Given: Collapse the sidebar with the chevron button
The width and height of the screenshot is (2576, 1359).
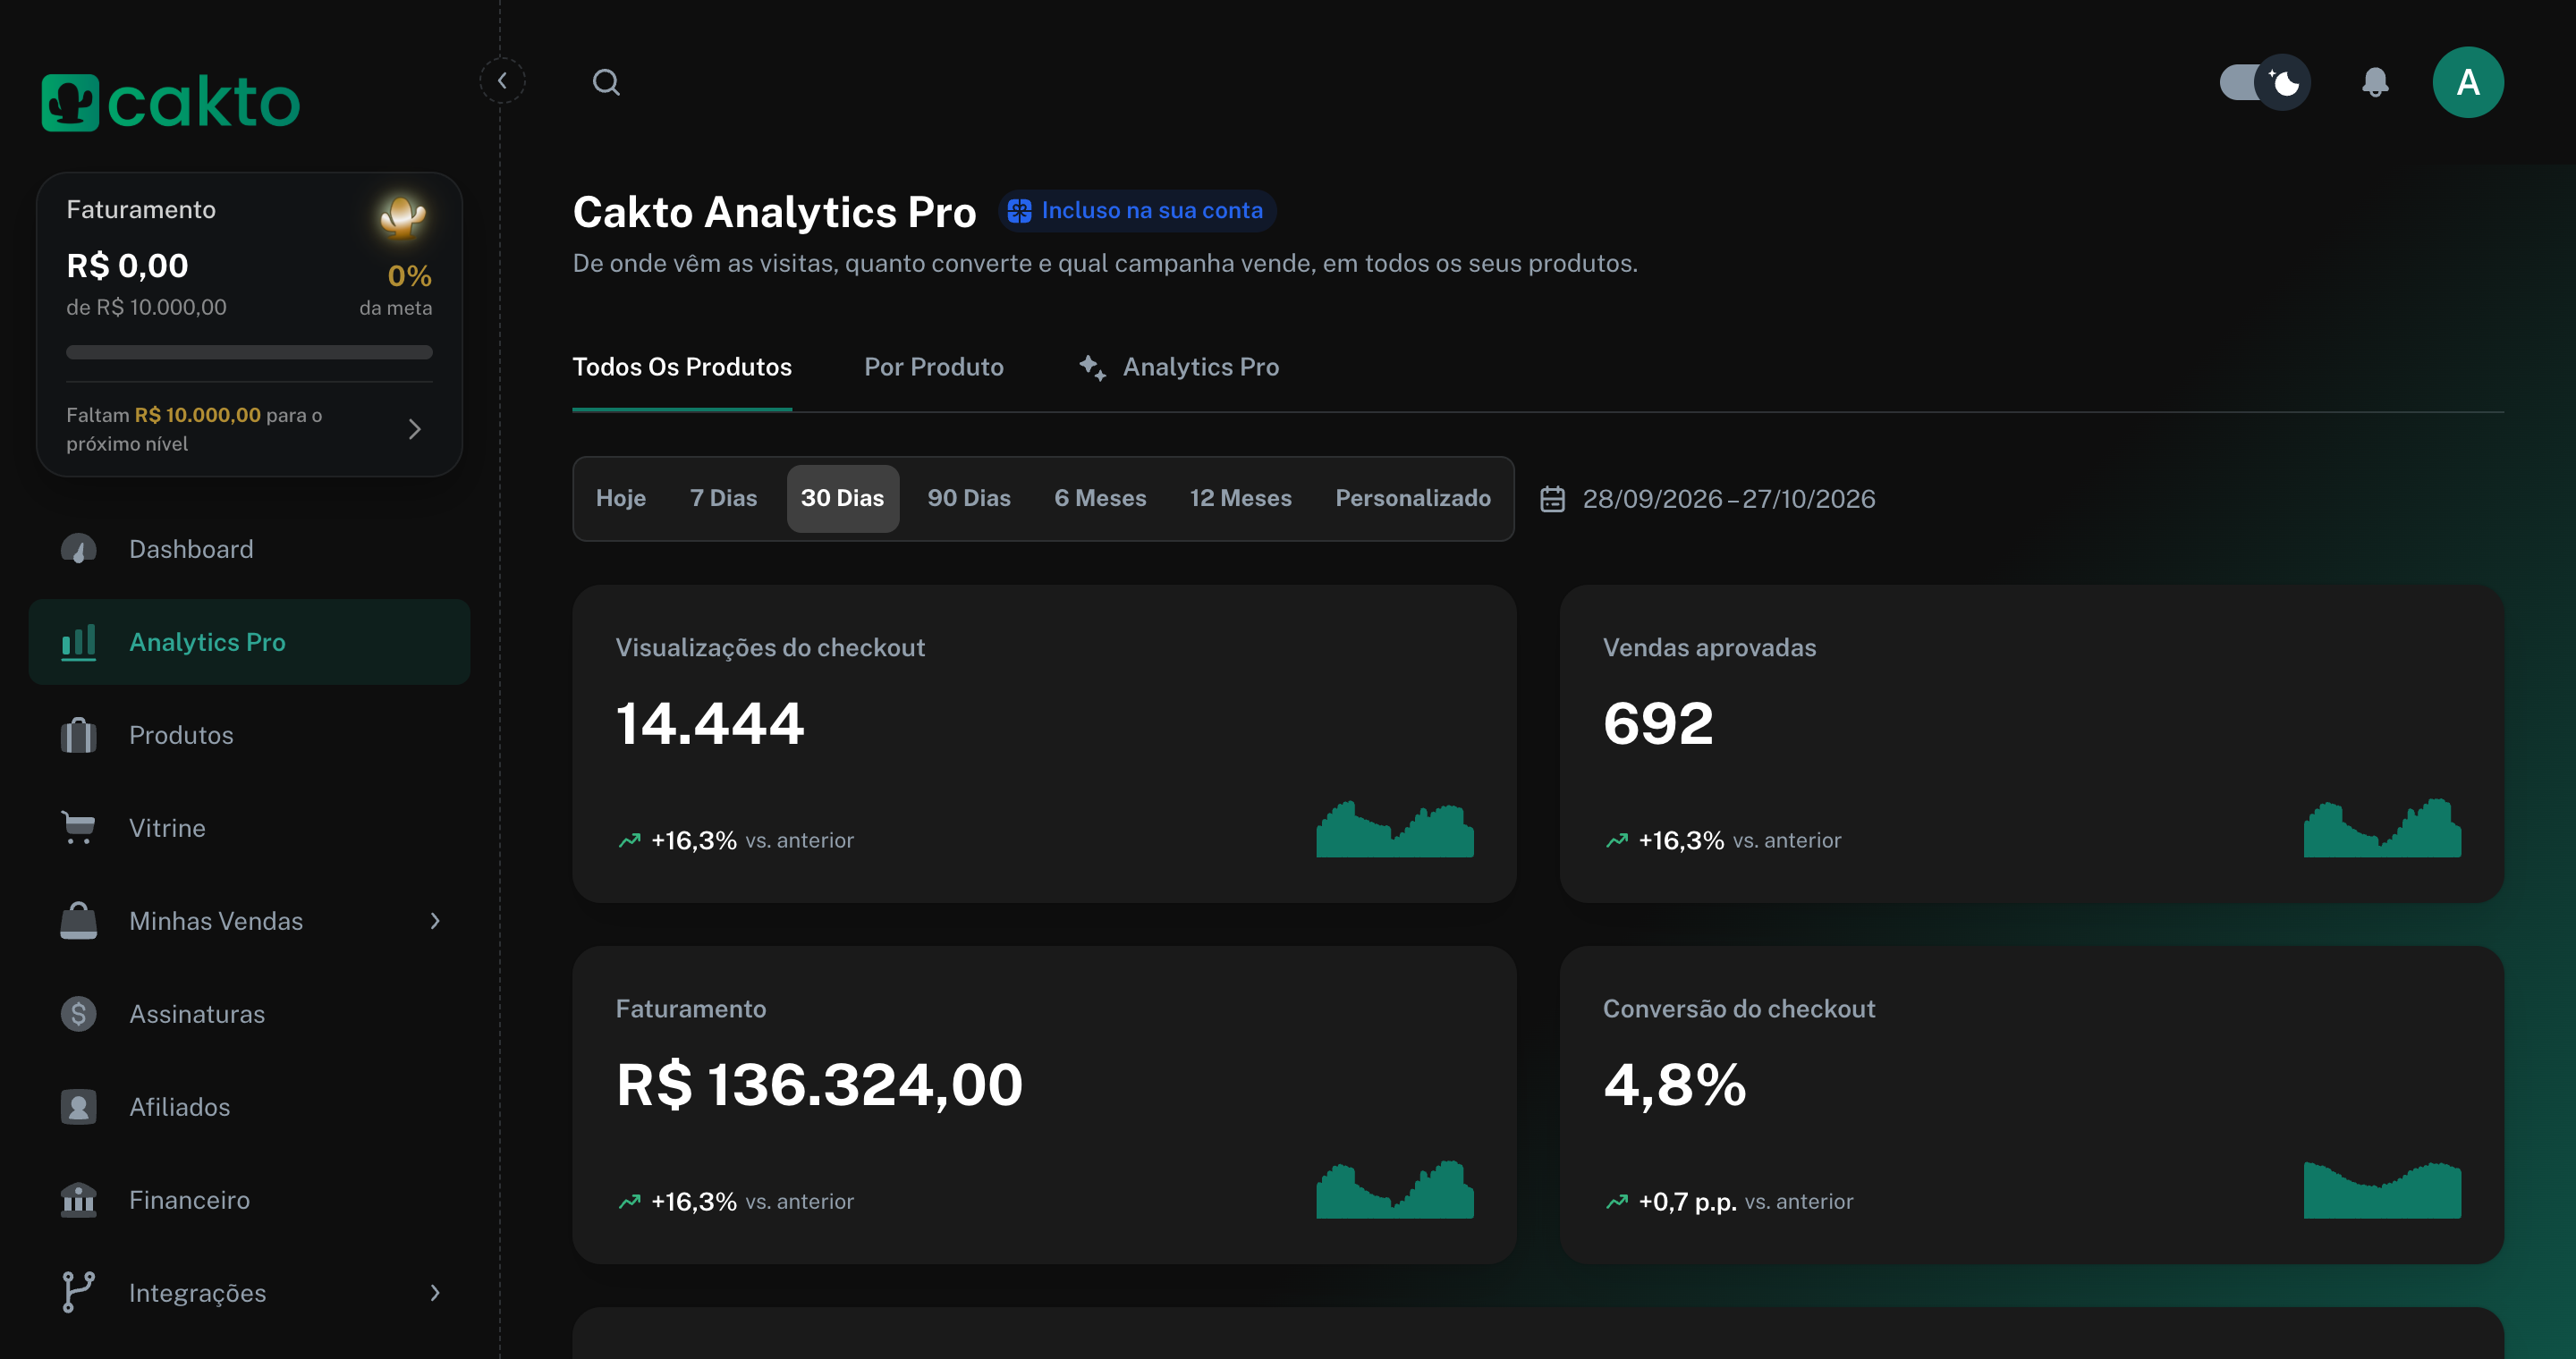Looking at the screenshot, I should [502, 81].
